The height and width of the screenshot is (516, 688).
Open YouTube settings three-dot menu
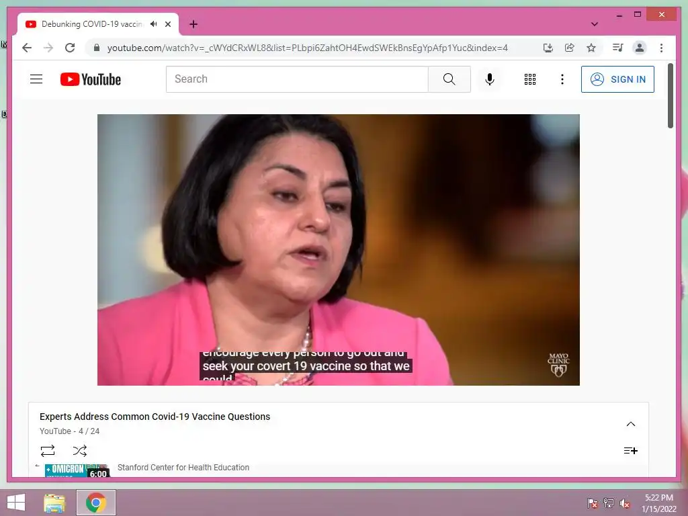(562, 79)
